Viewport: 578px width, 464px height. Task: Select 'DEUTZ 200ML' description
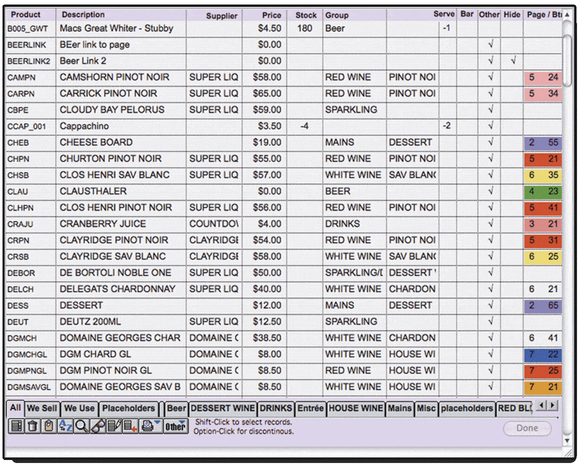point(90,321)
